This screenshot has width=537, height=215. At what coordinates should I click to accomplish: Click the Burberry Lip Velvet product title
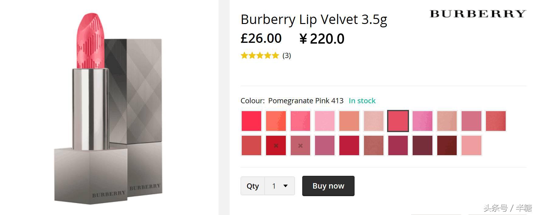(x=314, y=20)
